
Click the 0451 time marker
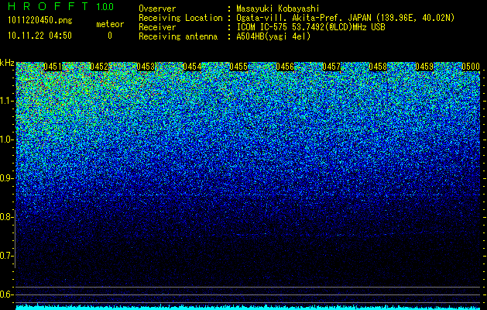click(53, 67)
